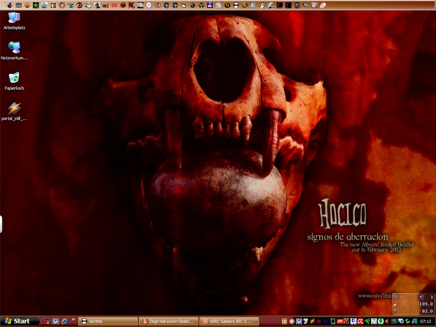Open the Gigabyte tray icon
Screen dimensions: 436x327
(353, 321)
